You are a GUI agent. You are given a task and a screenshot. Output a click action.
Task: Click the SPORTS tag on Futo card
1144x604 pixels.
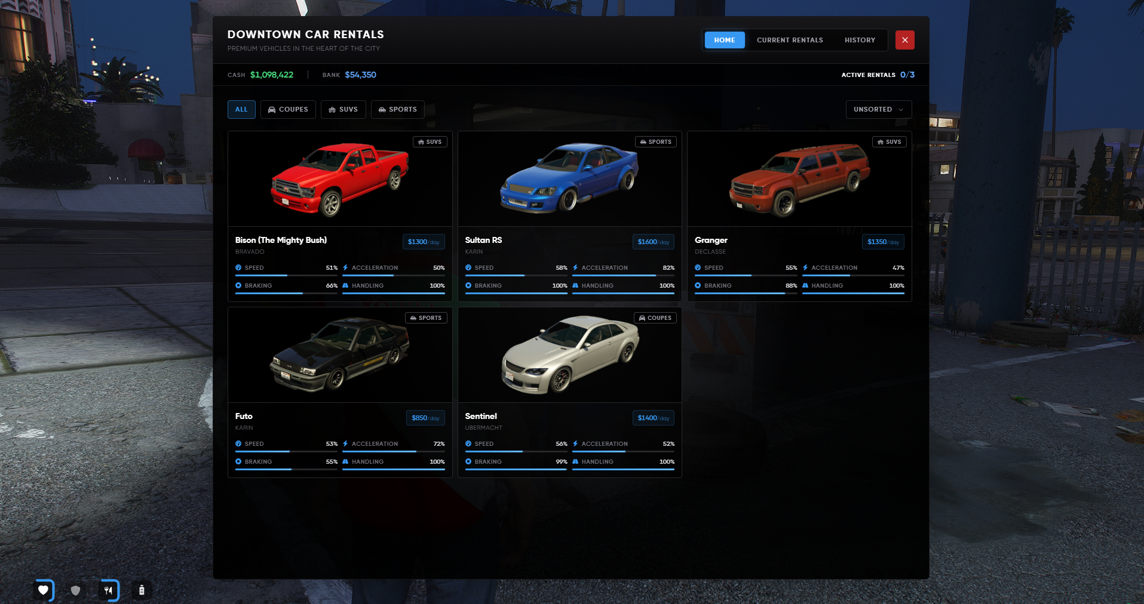pos(426,318)
